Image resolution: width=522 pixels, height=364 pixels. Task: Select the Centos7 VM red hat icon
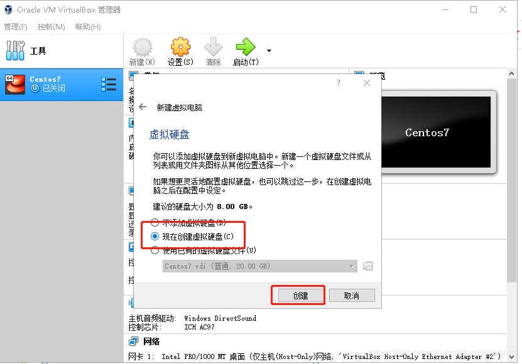(15, 85)
